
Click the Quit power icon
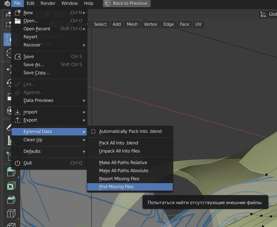coord(18,163)
